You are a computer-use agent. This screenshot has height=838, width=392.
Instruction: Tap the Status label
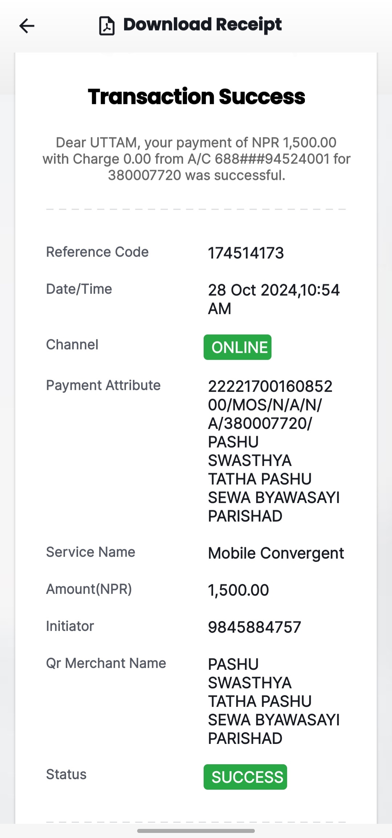point(66,774)
